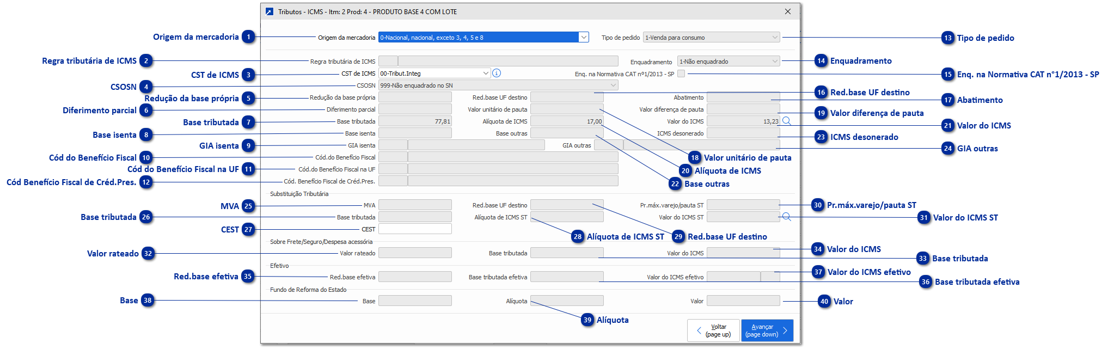Open the Tipo de pedido dropdown
Image resolution: width=1108 pixels, height=349 pixels.
(775, 38)
